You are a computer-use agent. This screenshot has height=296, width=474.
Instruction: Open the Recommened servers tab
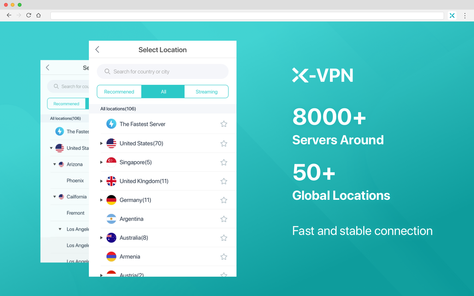[119, 91]
